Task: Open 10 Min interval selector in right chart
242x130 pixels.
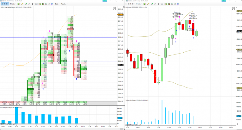Action: tap(139, 4)
